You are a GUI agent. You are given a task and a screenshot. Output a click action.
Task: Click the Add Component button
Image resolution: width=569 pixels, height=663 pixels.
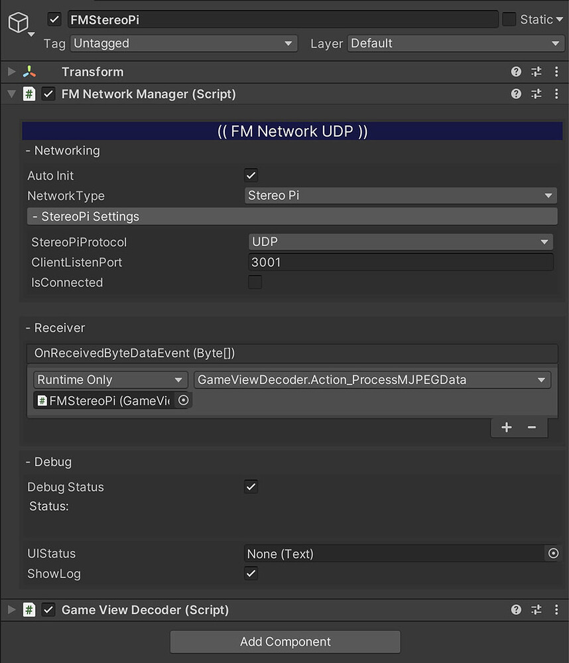(285, 642)
